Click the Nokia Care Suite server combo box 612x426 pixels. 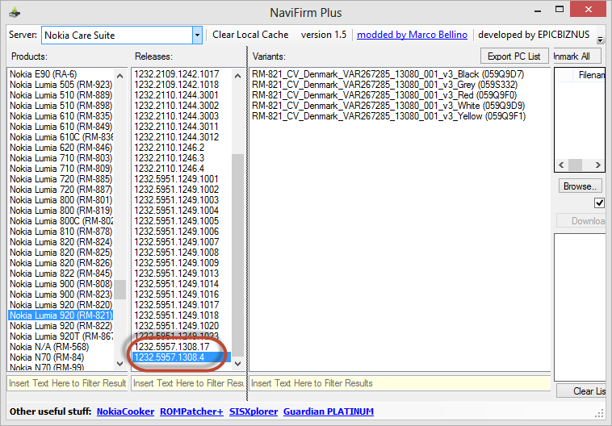point(122,35)
